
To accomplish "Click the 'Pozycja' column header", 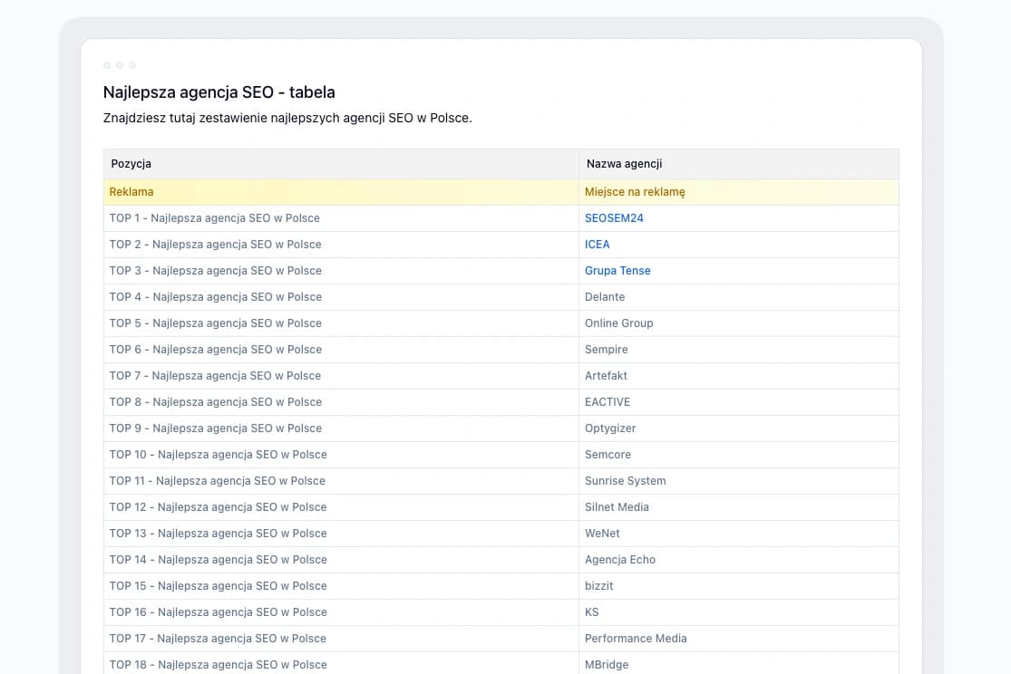I will (131, 164).
